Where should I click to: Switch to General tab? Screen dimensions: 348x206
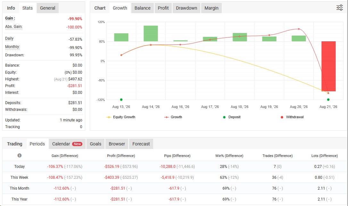coord(47,8)
